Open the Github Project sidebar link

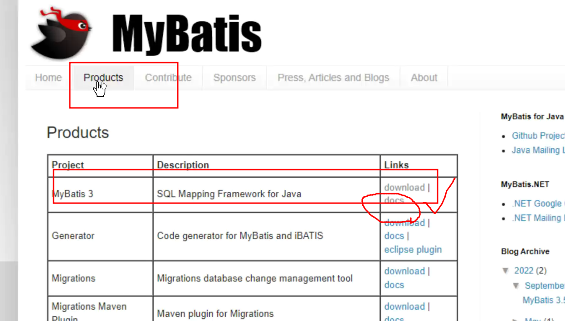coord(538,136)
